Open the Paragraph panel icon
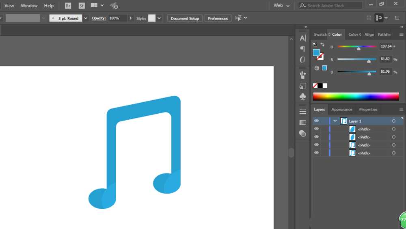This screenshot has width=406, height=229. tap(302, 49)
